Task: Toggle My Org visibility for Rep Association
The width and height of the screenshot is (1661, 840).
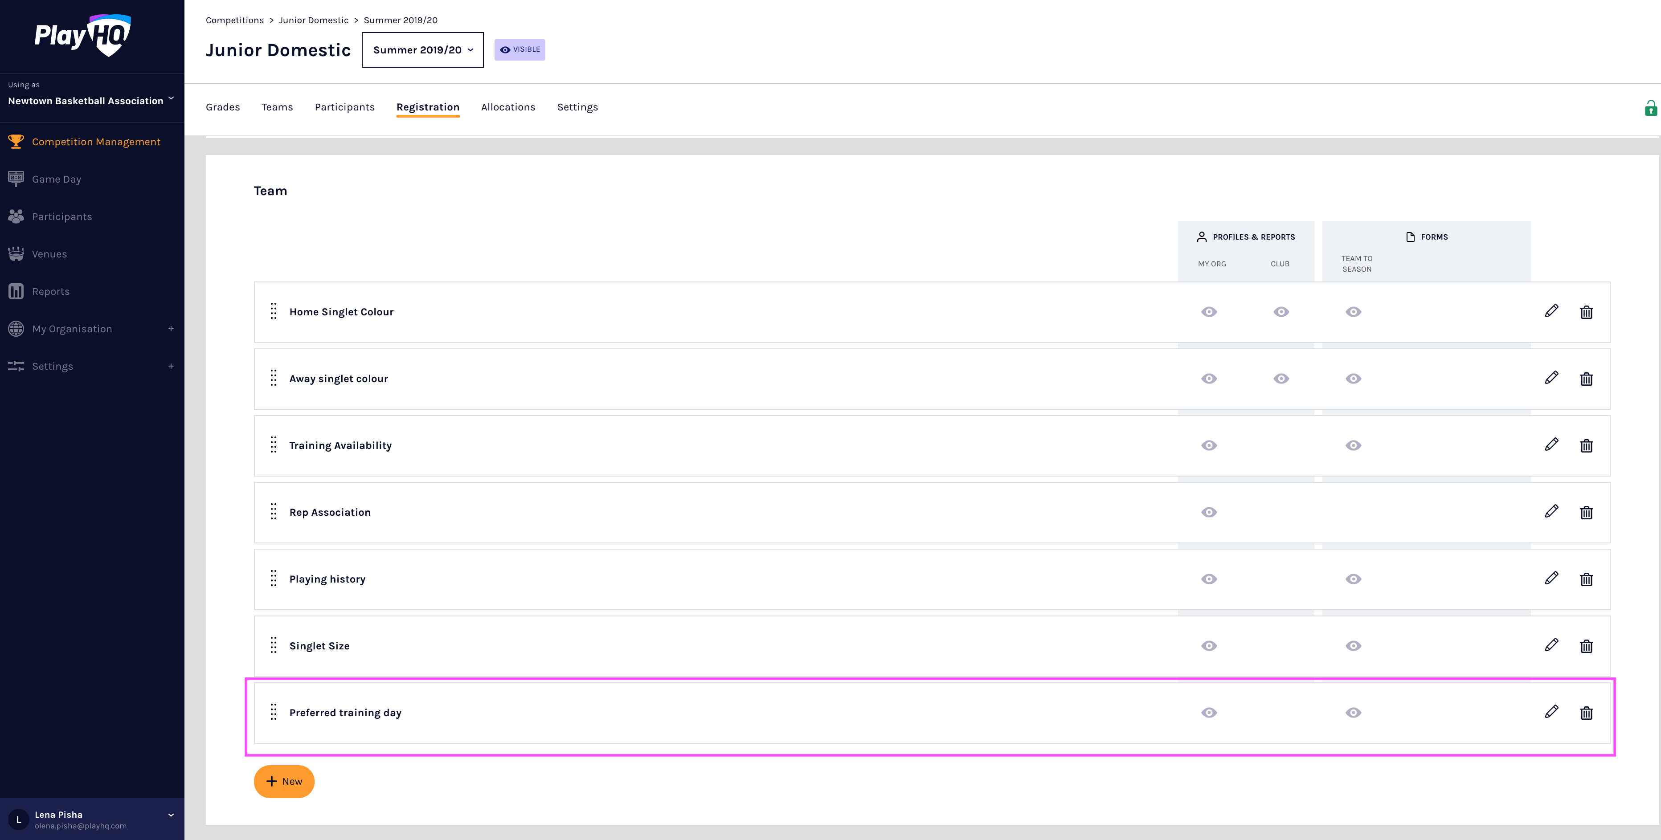Action: pos(1209,513)
